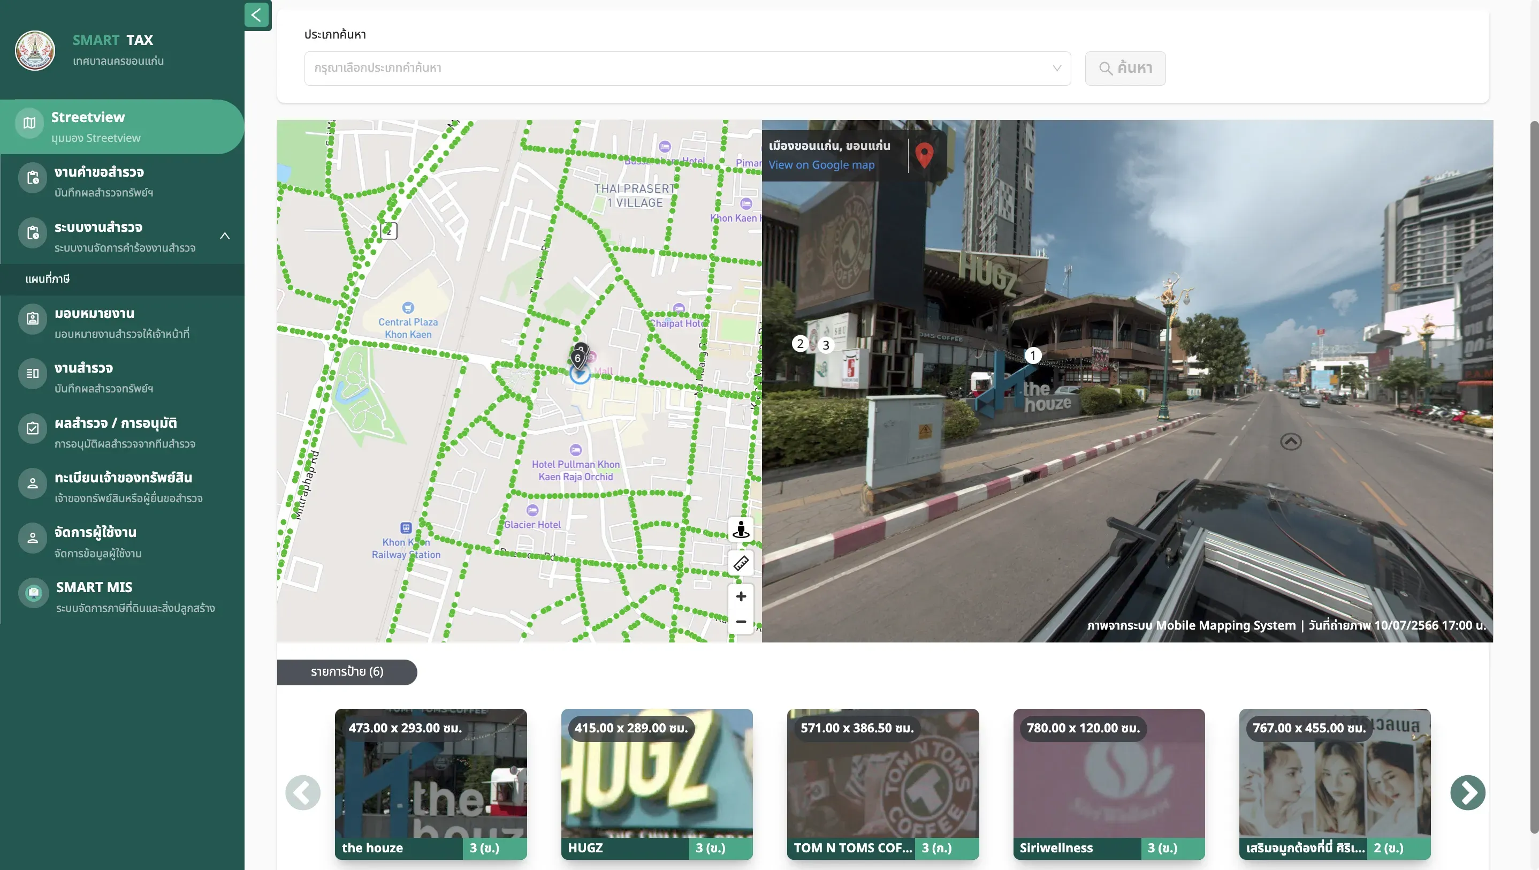Open the Streetview menu item
1539x870 pixels.
click(x=122, y=127)
